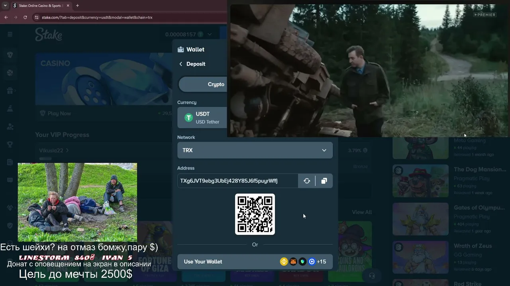Click the Your VIP Progress heading
This screenshot has height=286, width=510.
(62, 135)
